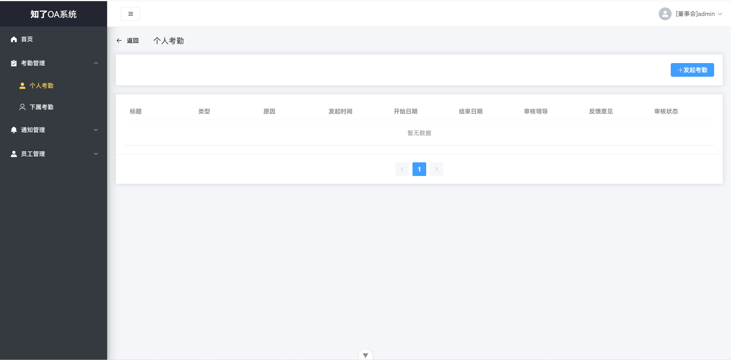
Task: Go to pagination page 1
Action: coord(419,169)
